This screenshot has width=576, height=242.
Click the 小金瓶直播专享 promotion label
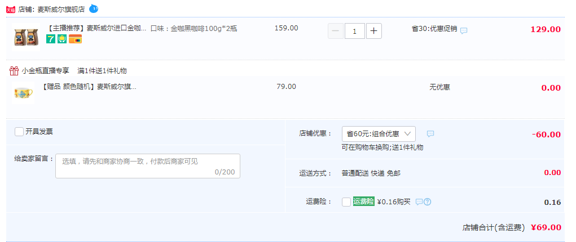[x=46, y=71]
